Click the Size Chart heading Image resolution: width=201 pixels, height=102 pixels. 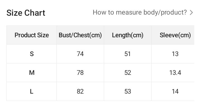coord(26,13)
